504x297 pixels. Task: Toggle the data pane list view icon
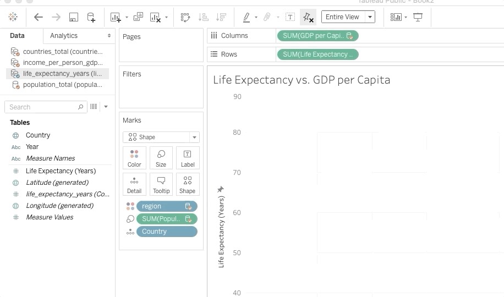pos(94,107)
